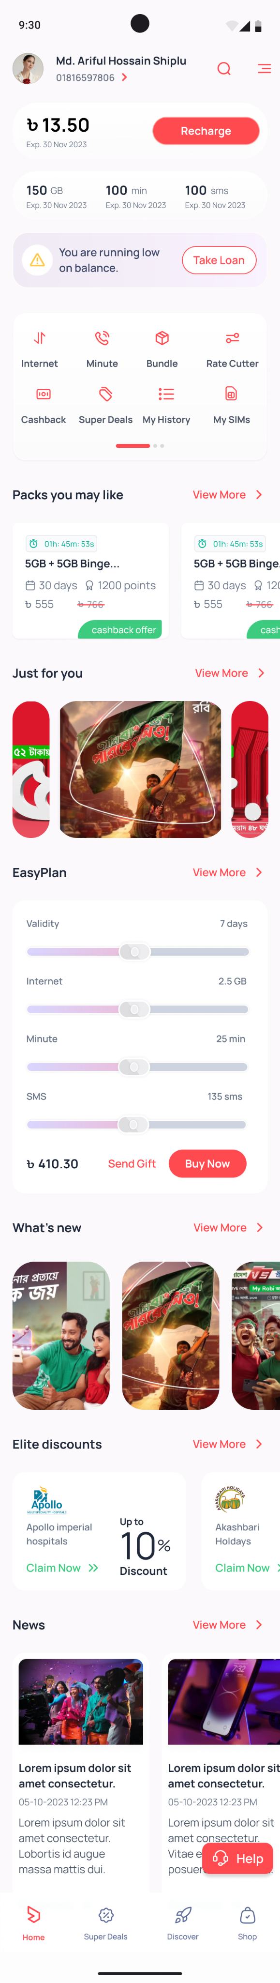The height and width of the screenshot is (1983, 280).
Task: Tap the Recharge button
Action: 206,131
